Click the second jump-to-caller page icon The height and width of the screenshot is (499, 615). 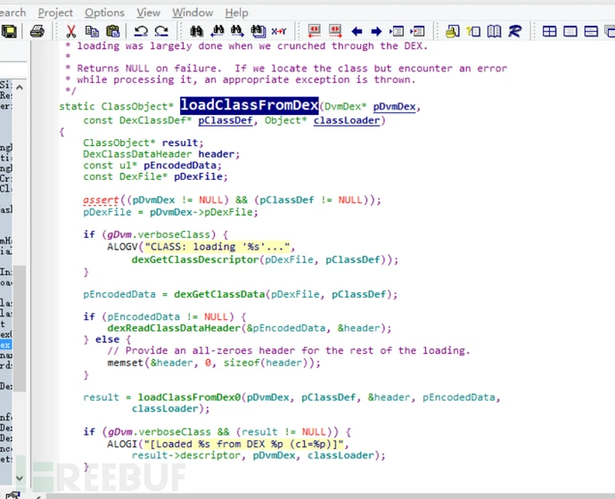point(417,31)
